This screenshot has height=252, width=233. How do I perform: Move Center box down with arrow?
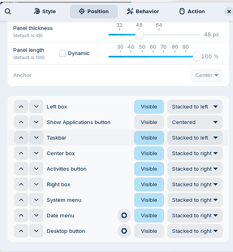[x=36, y=153]
